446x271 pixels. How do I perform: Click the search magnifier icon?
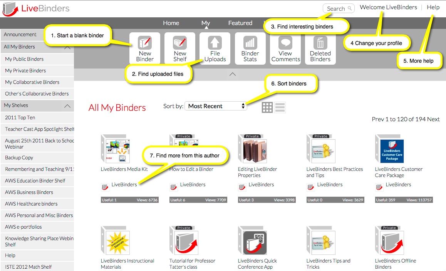350,8
